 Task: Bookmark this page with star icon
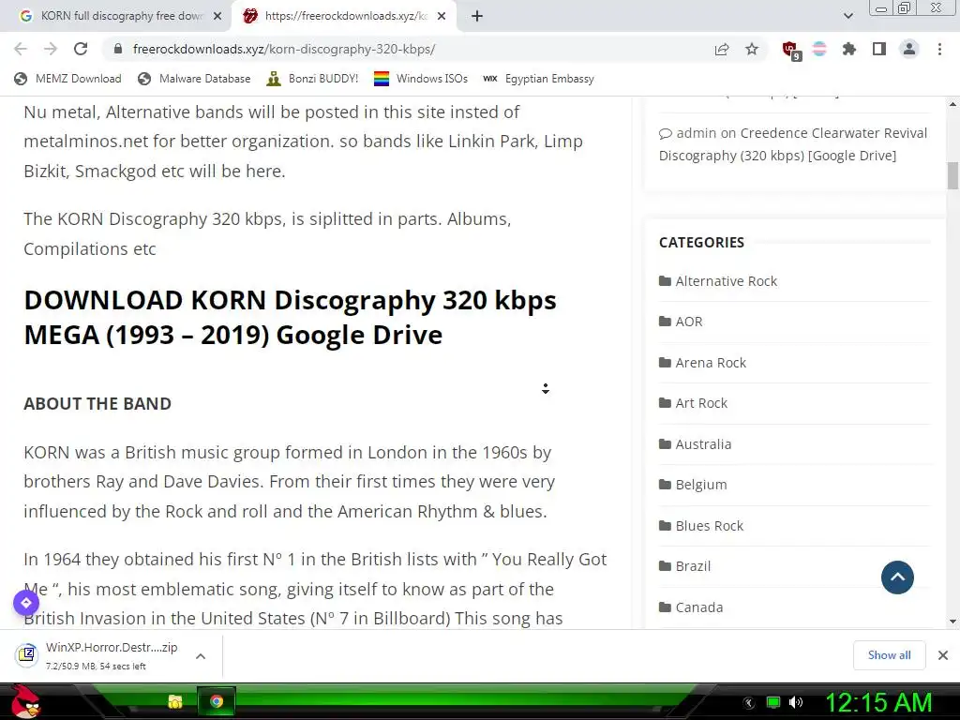[x=752, y=49]
